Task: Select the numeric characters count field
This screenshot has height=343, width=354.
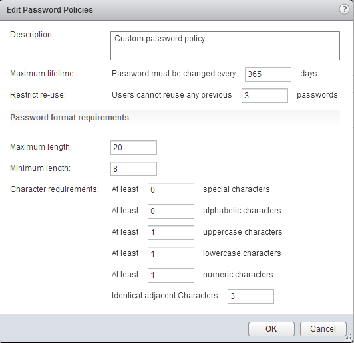Action: (171, 275)
